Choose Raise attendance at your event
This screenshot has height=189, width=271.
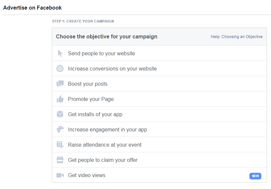coord(105,145)
